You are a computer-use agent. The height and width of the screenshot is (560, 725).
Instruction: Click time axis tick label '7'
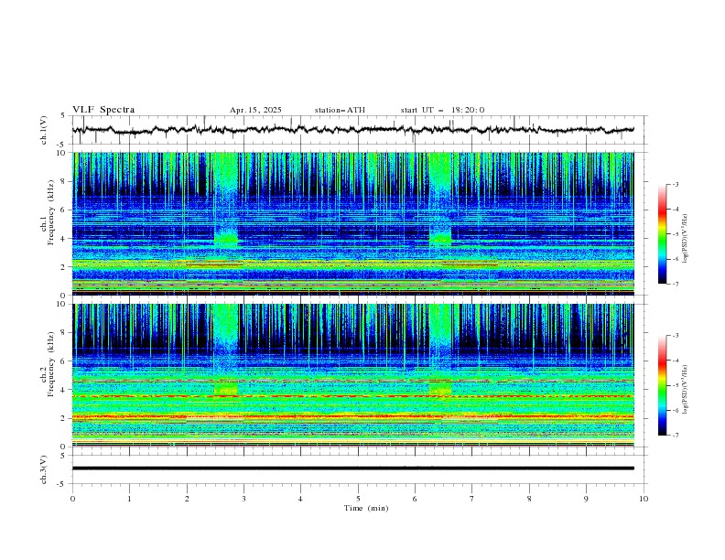(472, 499)
